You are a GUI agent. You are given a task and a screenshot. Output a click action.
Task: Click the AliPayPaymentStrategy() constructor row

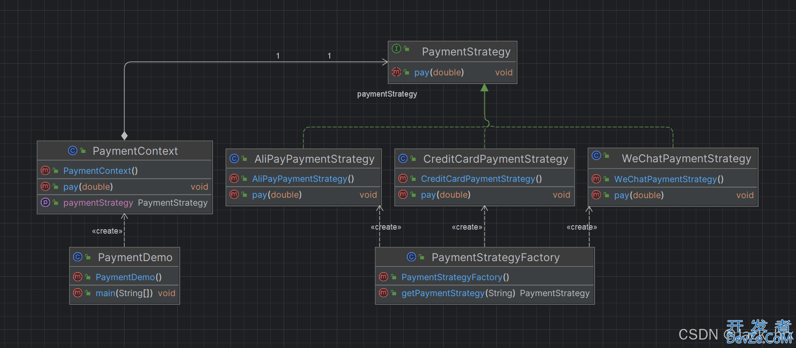pos(303,179)
